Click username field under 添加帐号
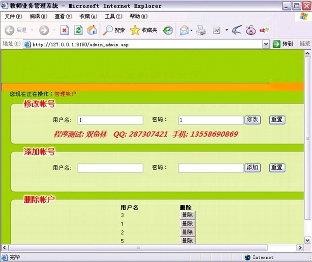 (x=110, y=168)
